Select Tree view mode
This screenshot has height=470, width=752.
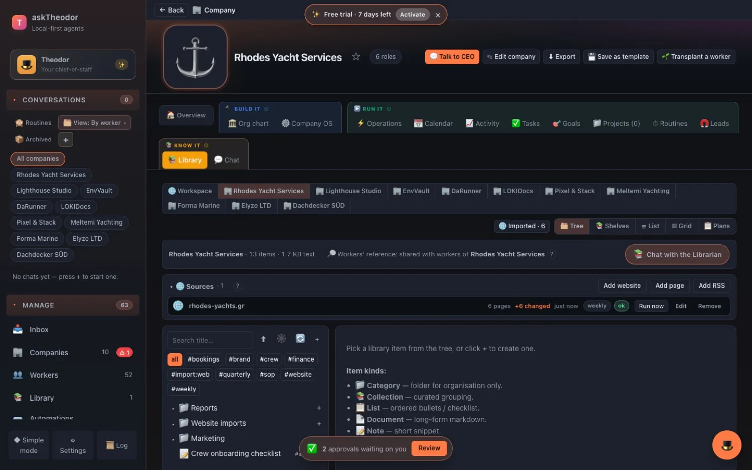[x=572, y=226]
